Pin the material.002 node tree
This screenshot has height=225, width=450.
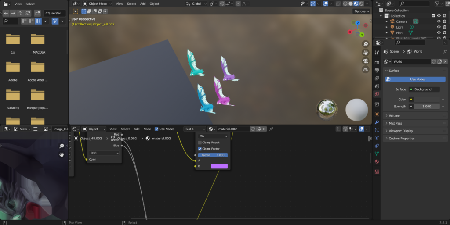point(271,129)
